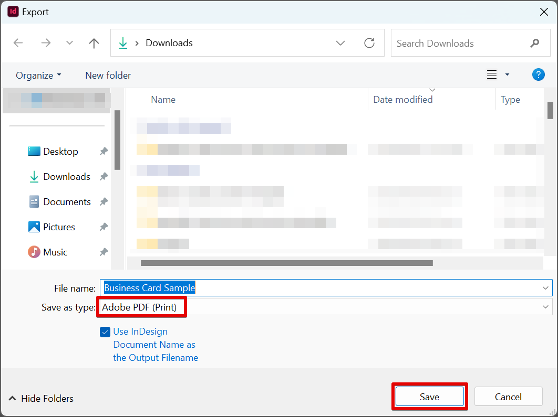Uncheck Use InDesign Document Name checkbox

point(105,332)
